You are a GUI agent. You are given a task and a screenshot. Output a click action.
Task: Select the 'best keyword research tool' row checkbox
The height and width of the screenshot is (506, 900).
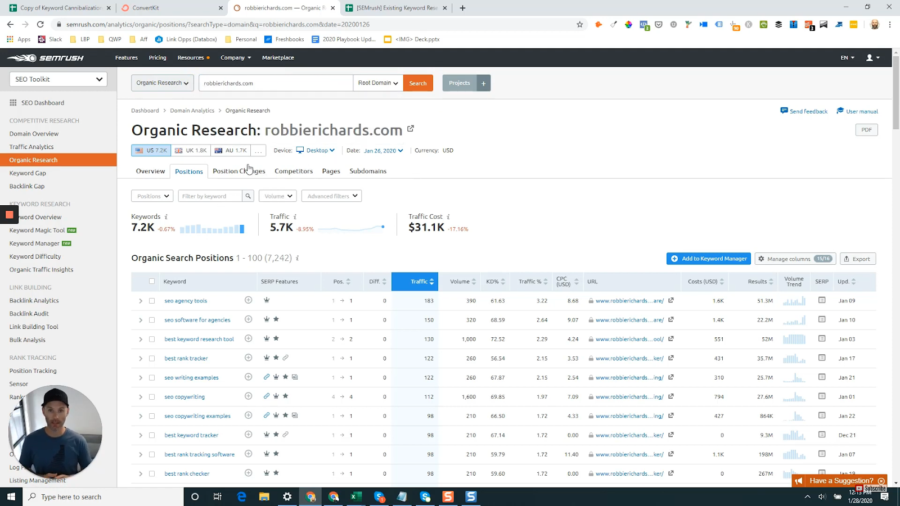coord(152,339)
